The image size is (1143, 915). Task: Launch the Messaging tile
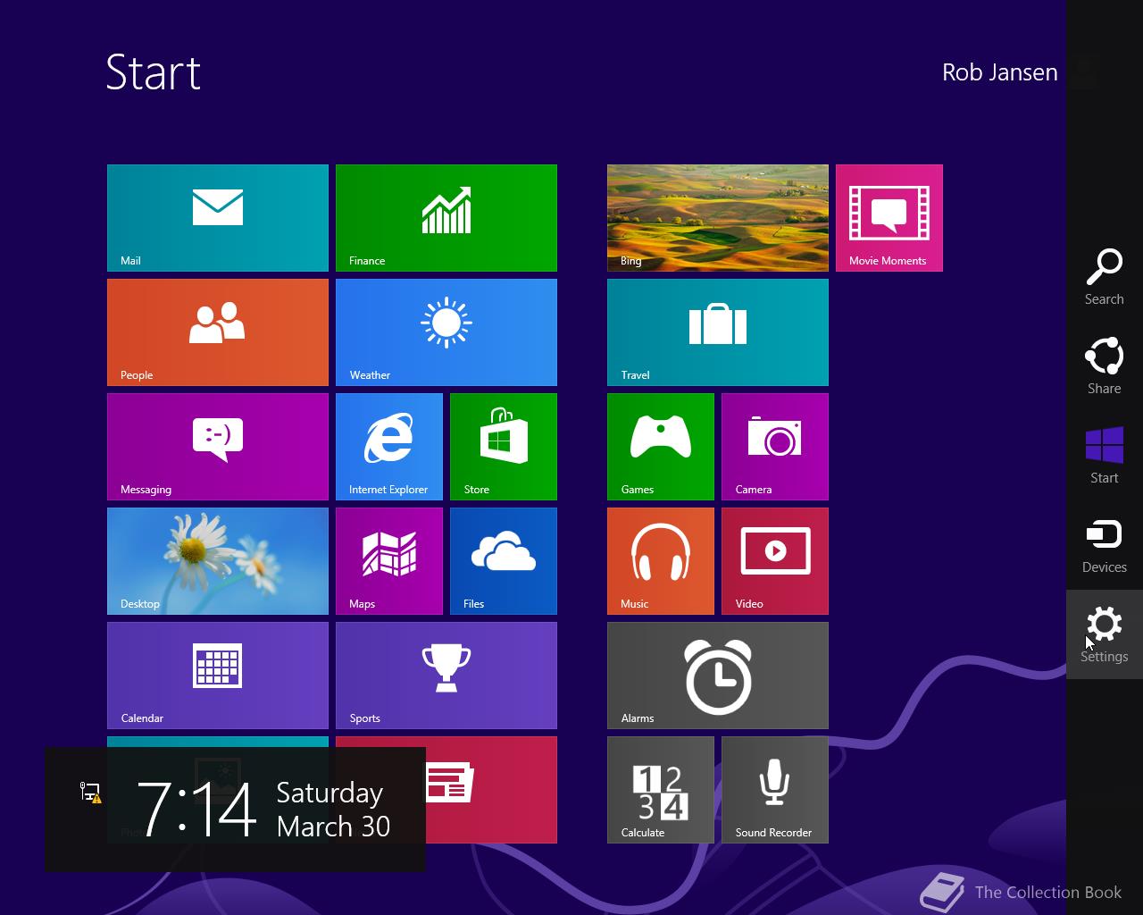pyautogui.click(x=218, y=447)
